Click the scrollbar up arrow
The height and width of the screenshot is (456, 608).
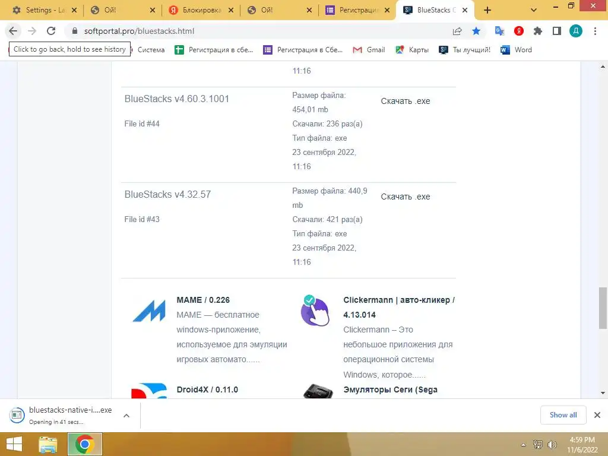click(603, 66)
